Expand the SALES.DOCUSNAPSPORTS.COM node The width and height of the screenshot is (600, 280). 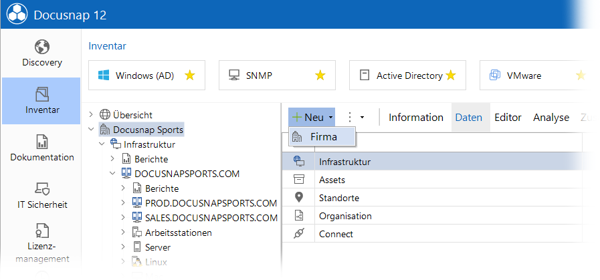(123, 217)
